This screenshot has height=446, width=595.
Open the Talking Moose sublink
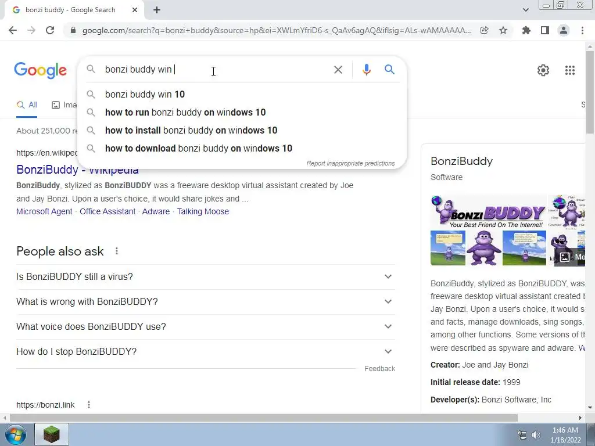pyautogui.click(x=203, y=211)
